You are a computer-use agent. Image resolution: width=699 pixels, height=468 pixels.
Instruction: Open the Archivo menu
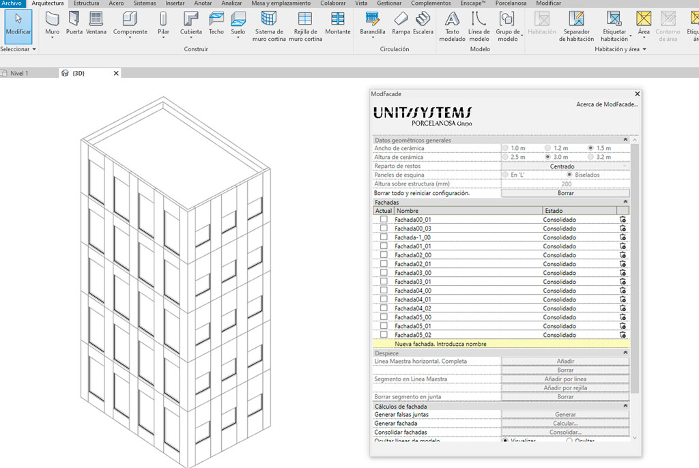[x=12, y=3]
